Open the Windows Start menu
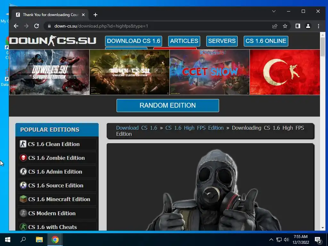 [x=8, y=240]
